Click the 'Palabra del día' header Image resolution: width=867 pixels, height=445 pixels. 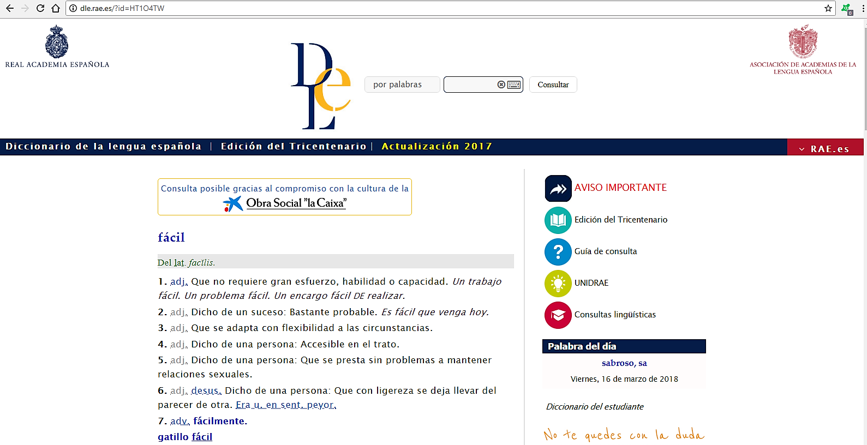(x=624, y=346)
